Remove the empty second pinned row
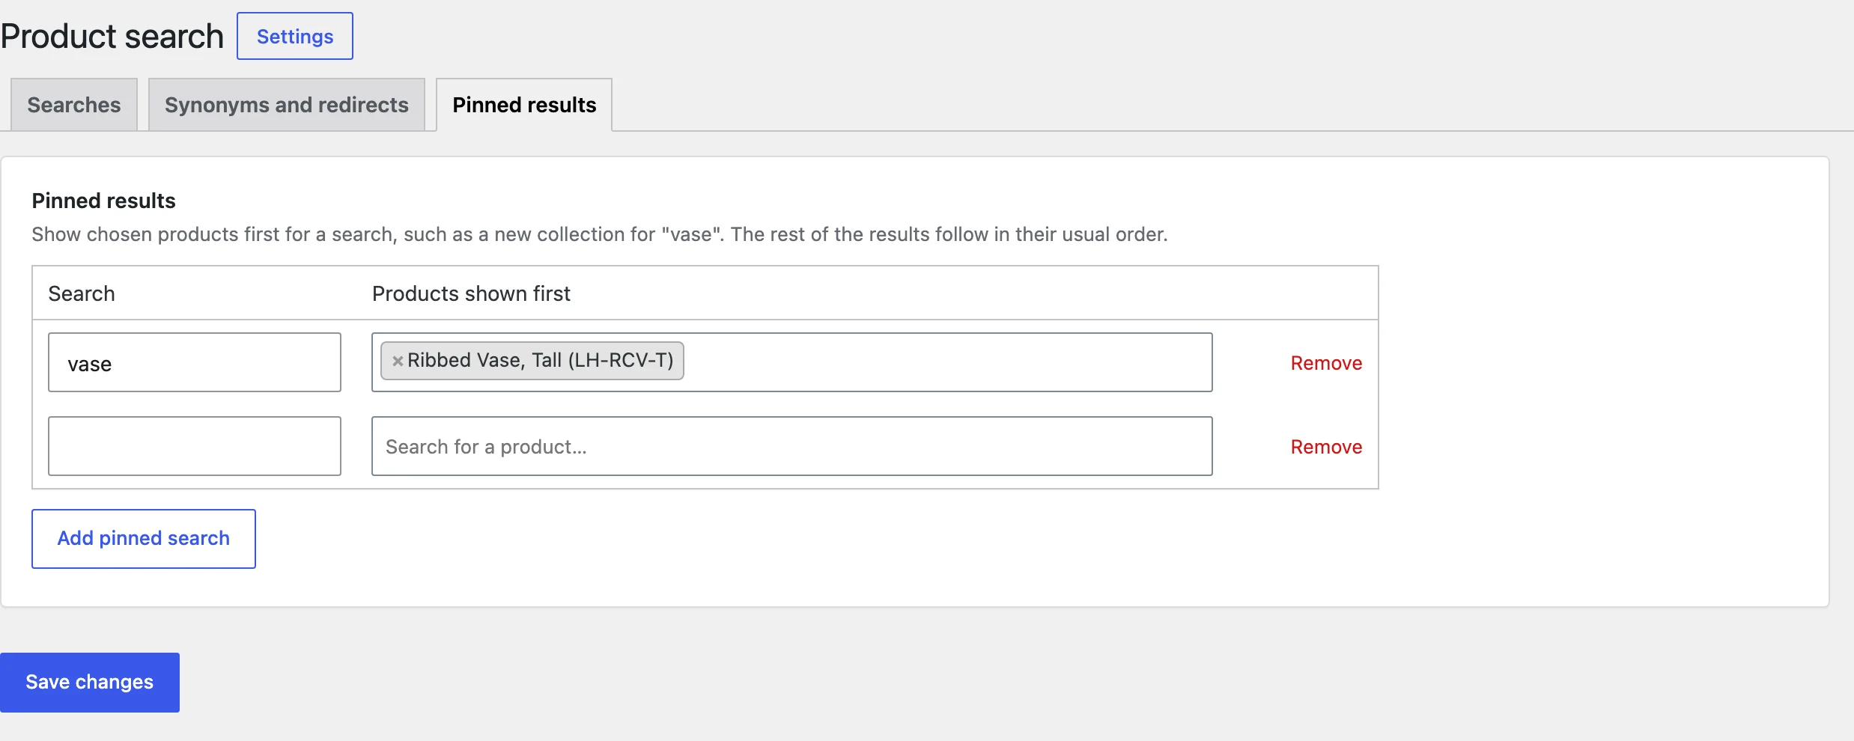1854x741 pixels. [x=1326, y=447]
